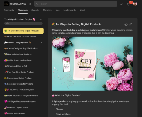Select the Classroom tab
Screen dimensions: 142x117
point(23,10)
